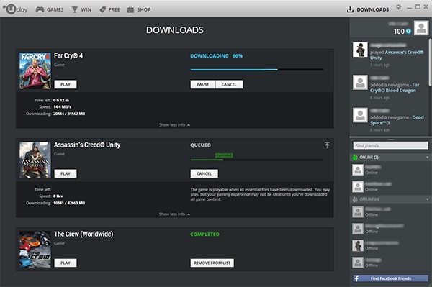Open the Shop menu
The width and height of the screenshot is (432, 287).
[138, 9]
